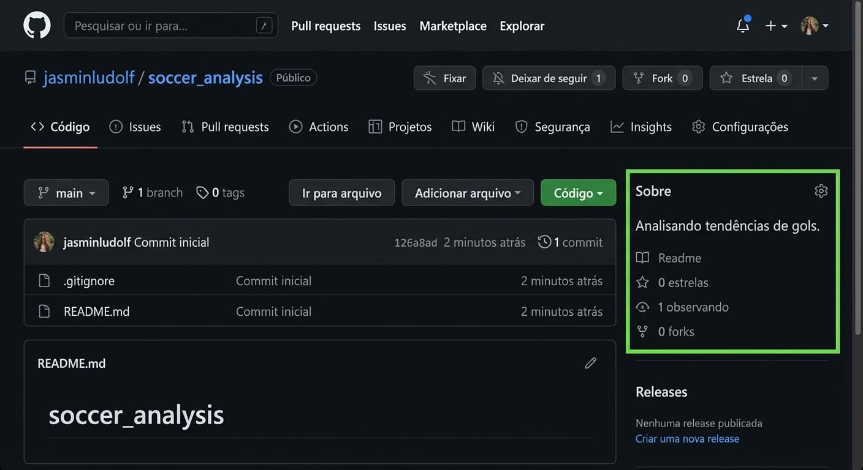This screenshot has height=470, width=863.
Task: Open the .gitignore file
Action: [89, 281]
